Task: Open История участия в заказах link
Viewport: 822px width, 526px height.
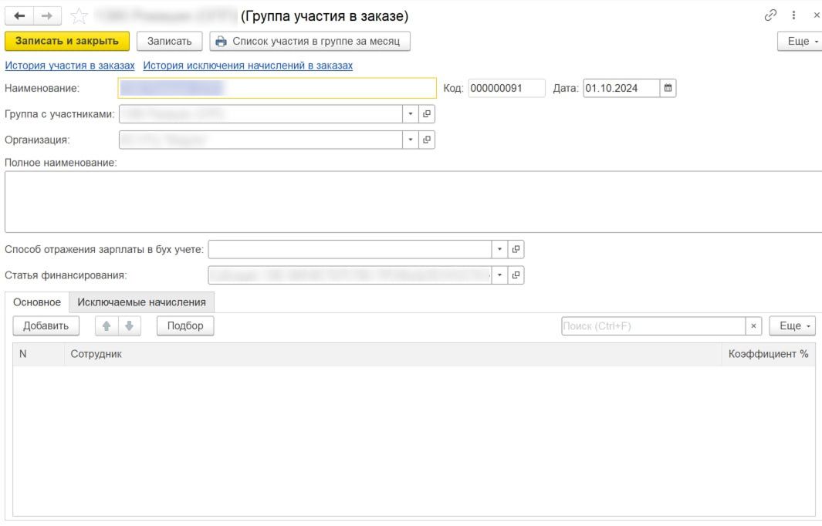Action: click(x=69, y=66)
